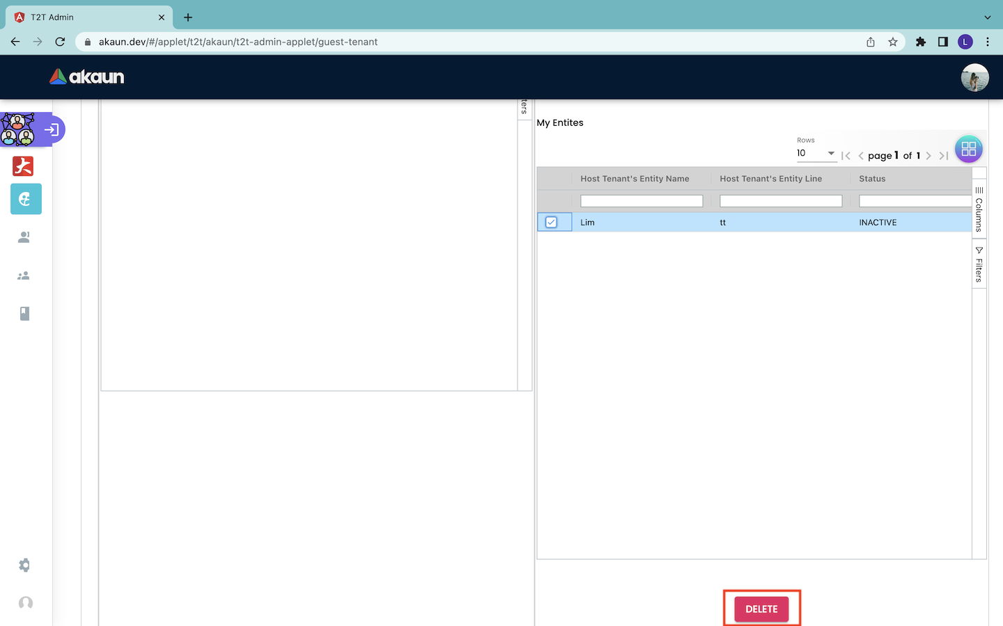The height and width of the screenshot is (626, 1003).
Task: Expand the Filters side panel
Action: click(x=979, y=264)
